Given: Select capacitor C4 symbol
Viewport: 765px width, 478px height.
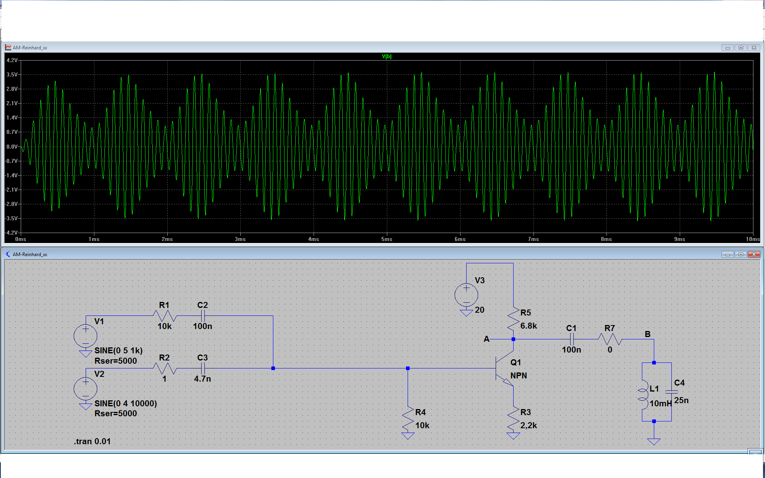Looking at the screenshot, I should 672,392.
